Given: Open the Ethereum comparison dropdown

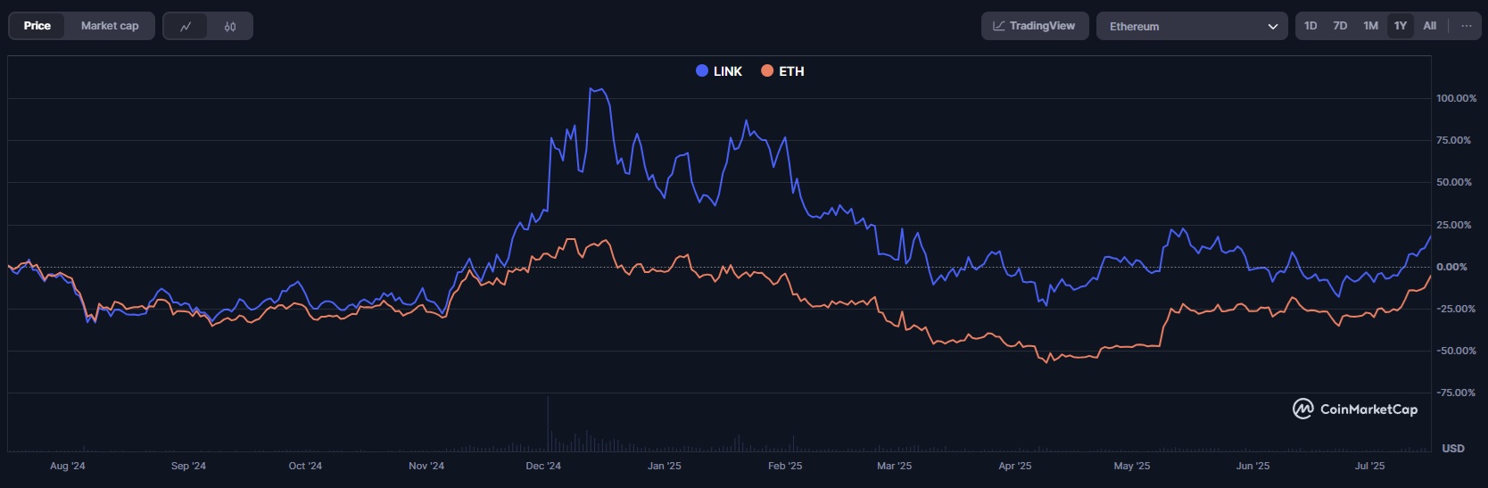Looking at the screenshot, I should [1192, 26].
